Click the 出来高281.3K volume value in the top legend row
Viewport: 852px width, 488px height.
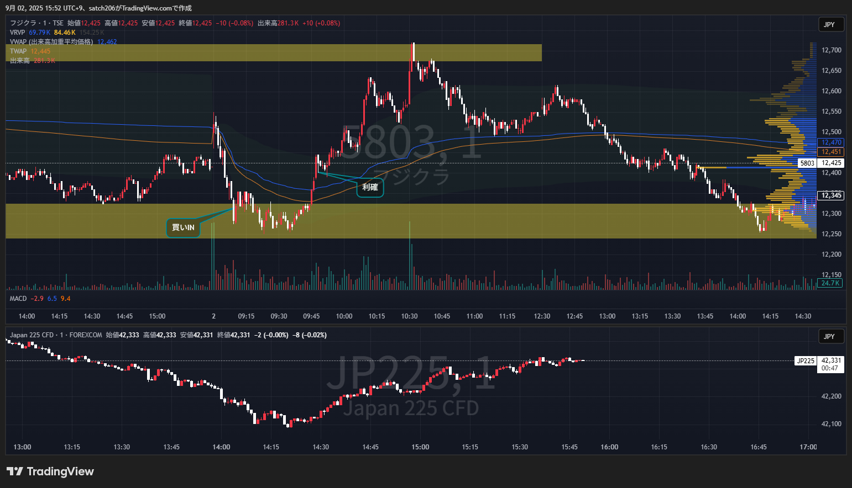(x=278, y=23)
